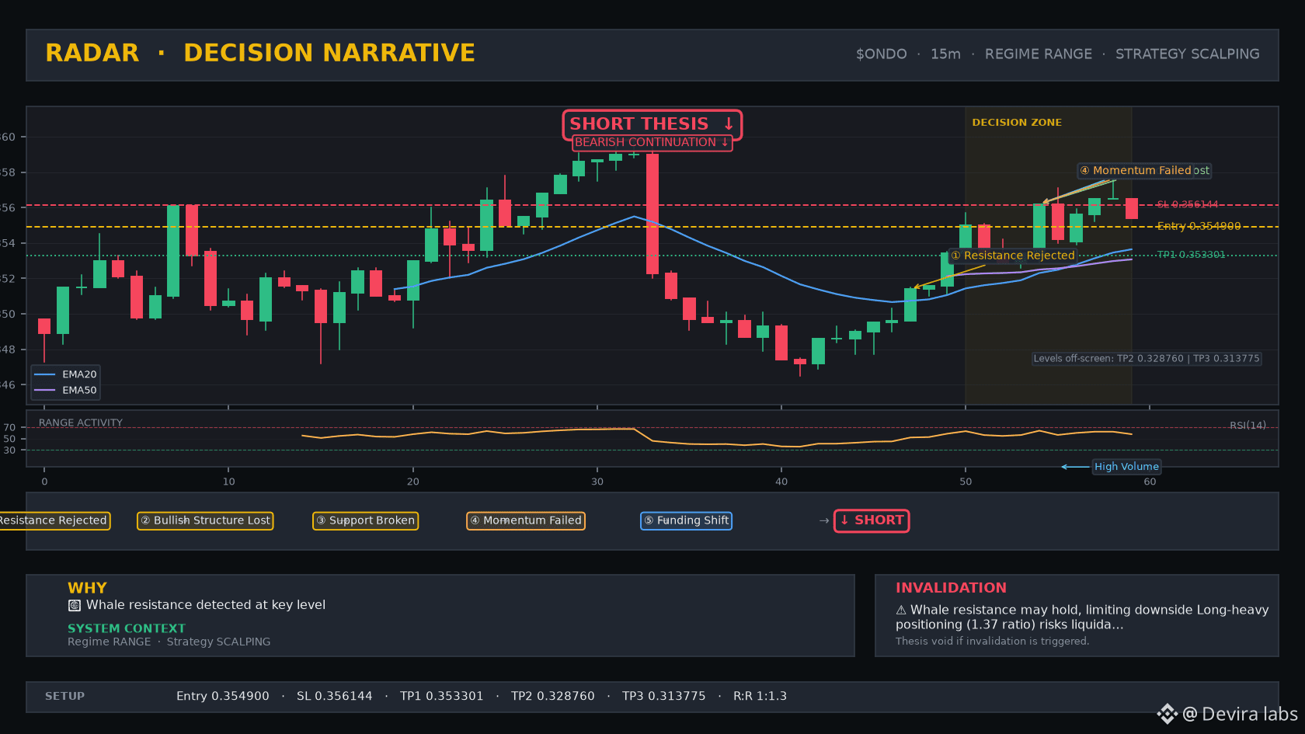1305x734 pixels.
Task: Click the Regime RANGE · Strategy SCALPING line
Action: tap(169, 642)
